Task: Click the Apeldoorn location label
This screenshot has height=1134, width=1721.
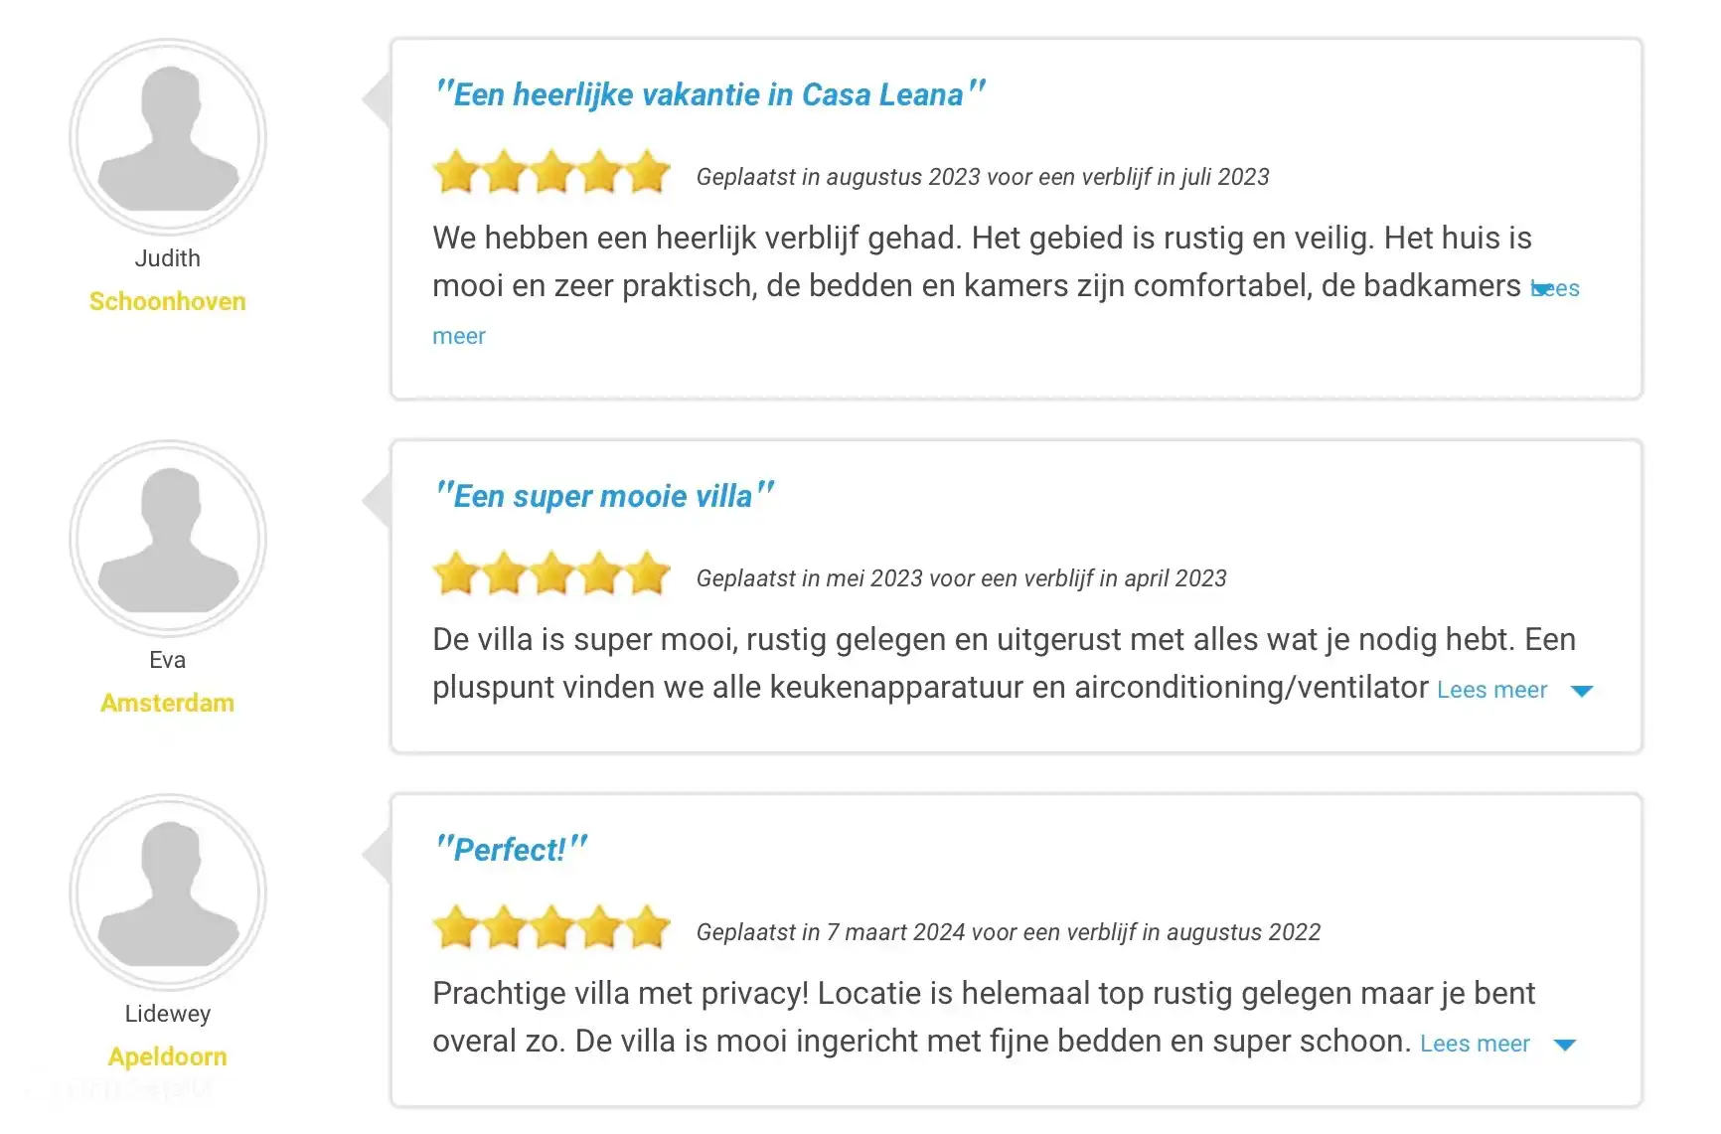Action: pos(168,1056)
